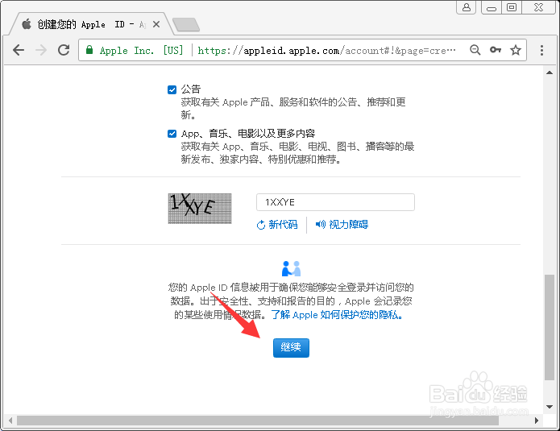This screenshot has width=560, height=431.
Task: Bookmark this page with the star icon
Action: pos(515,50)
